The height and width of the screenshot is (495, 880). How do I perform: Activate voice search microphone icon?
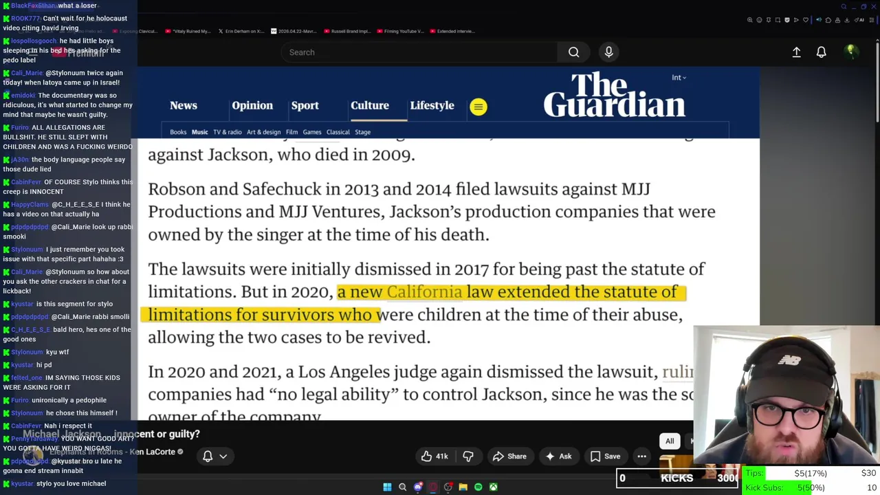click(x=608, y=52)
